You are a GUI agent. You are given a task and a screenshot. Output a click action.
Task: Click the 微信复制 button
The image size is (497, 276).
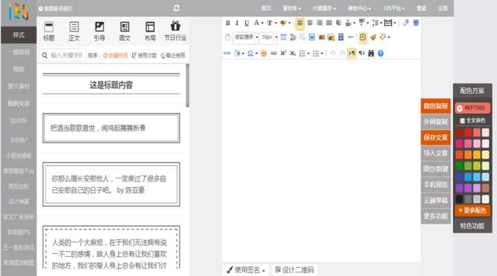pyautogui.click(x=435, y=106)
